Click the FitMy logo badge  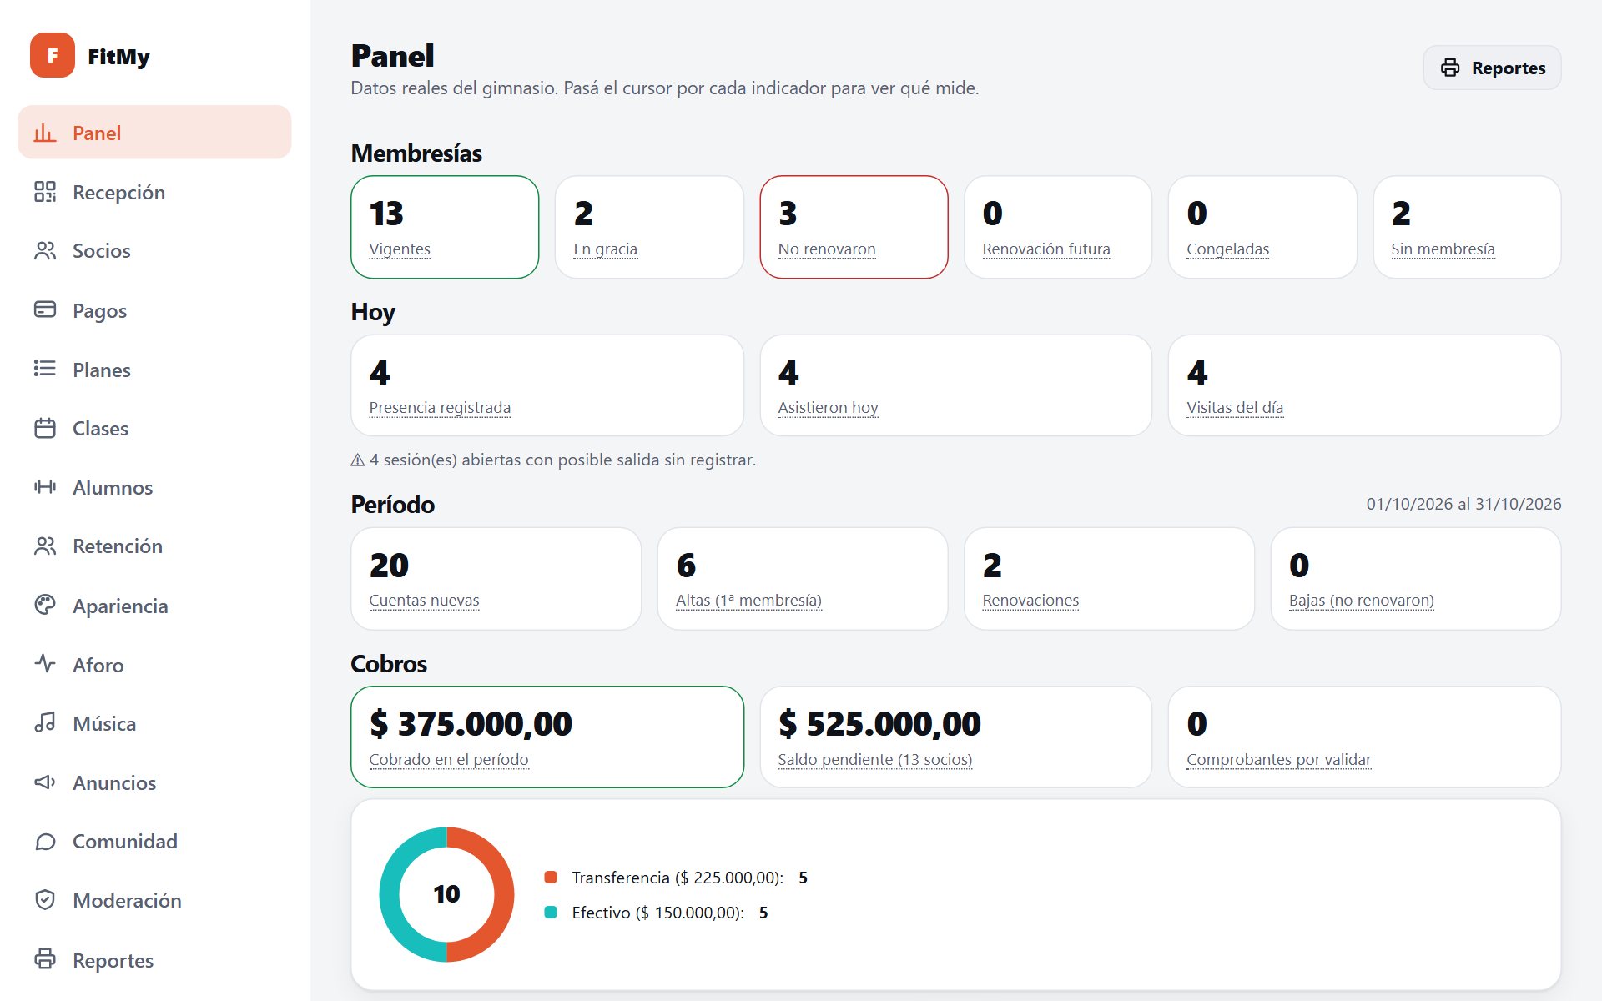53,55
